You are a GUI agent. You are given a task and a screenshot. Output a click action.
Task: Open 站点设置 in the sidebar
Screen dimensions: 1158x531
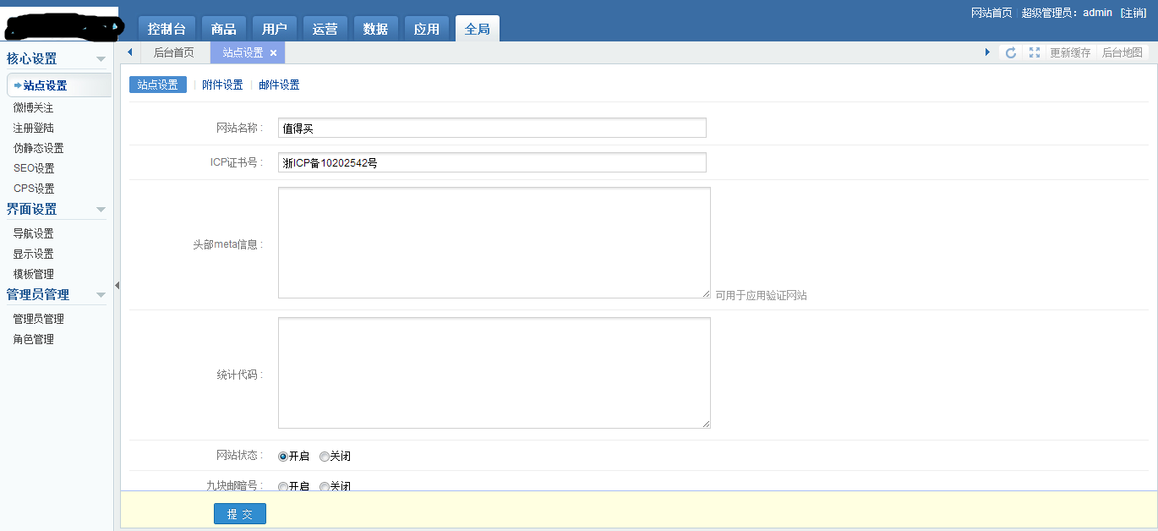[59, 85]
